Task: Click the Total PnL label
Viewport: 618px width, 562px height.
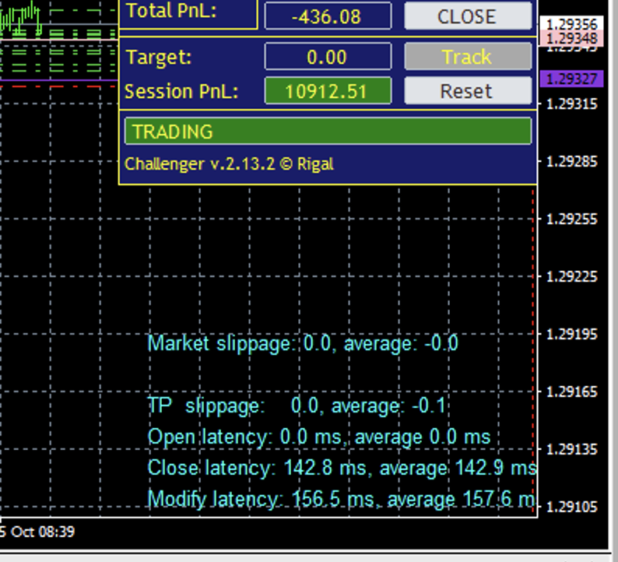Action: click(x=171, y=11)
